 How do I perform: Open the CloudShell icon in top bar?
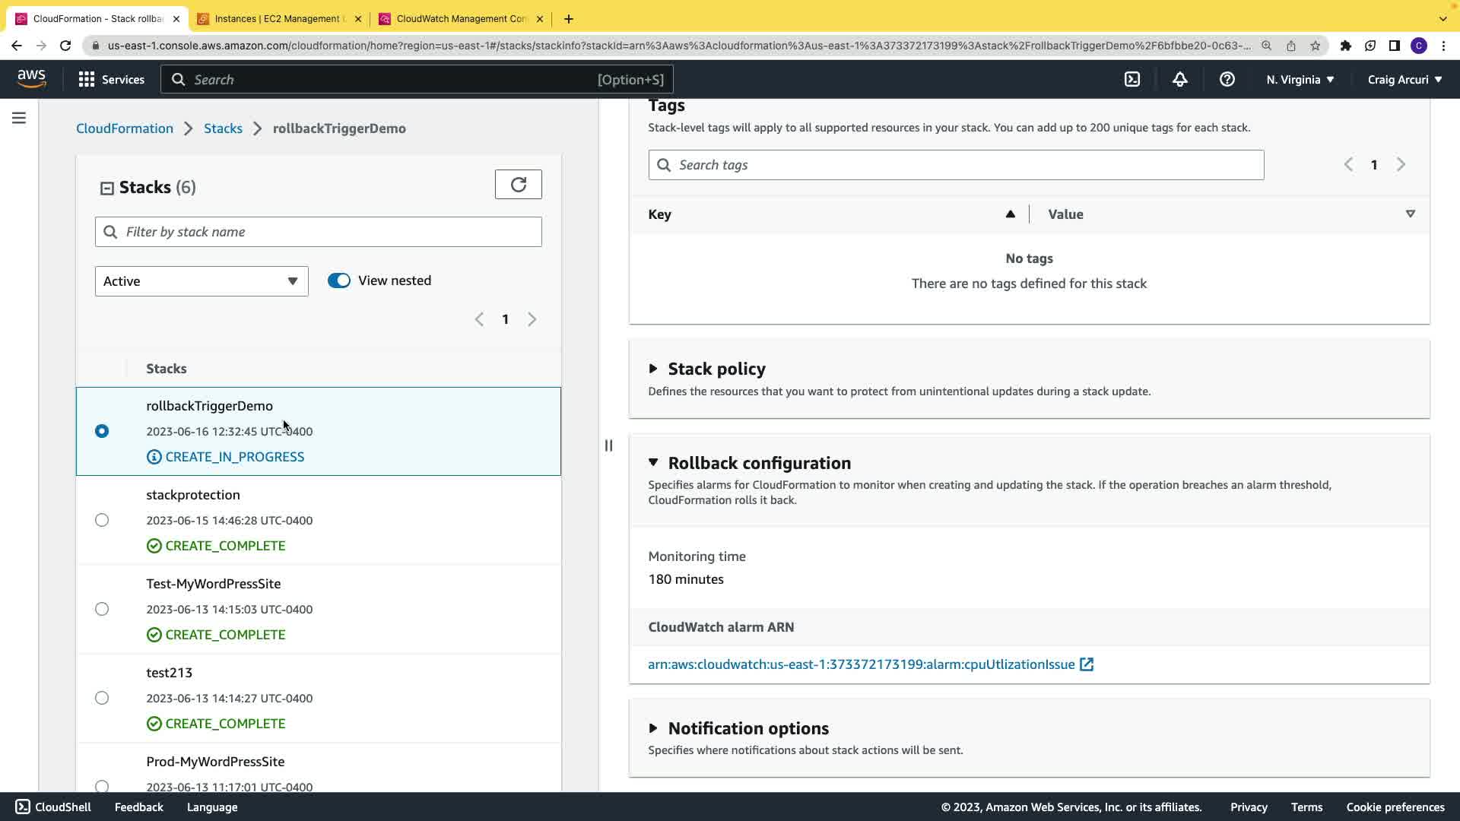1132,80
